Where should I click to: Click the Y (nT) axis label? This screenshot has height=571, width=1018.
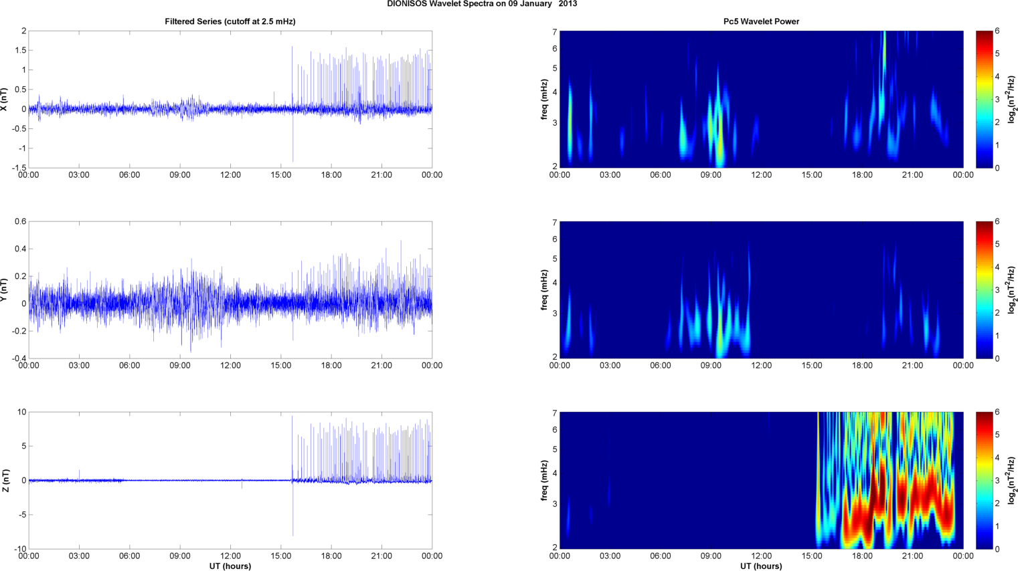(5, 290)
